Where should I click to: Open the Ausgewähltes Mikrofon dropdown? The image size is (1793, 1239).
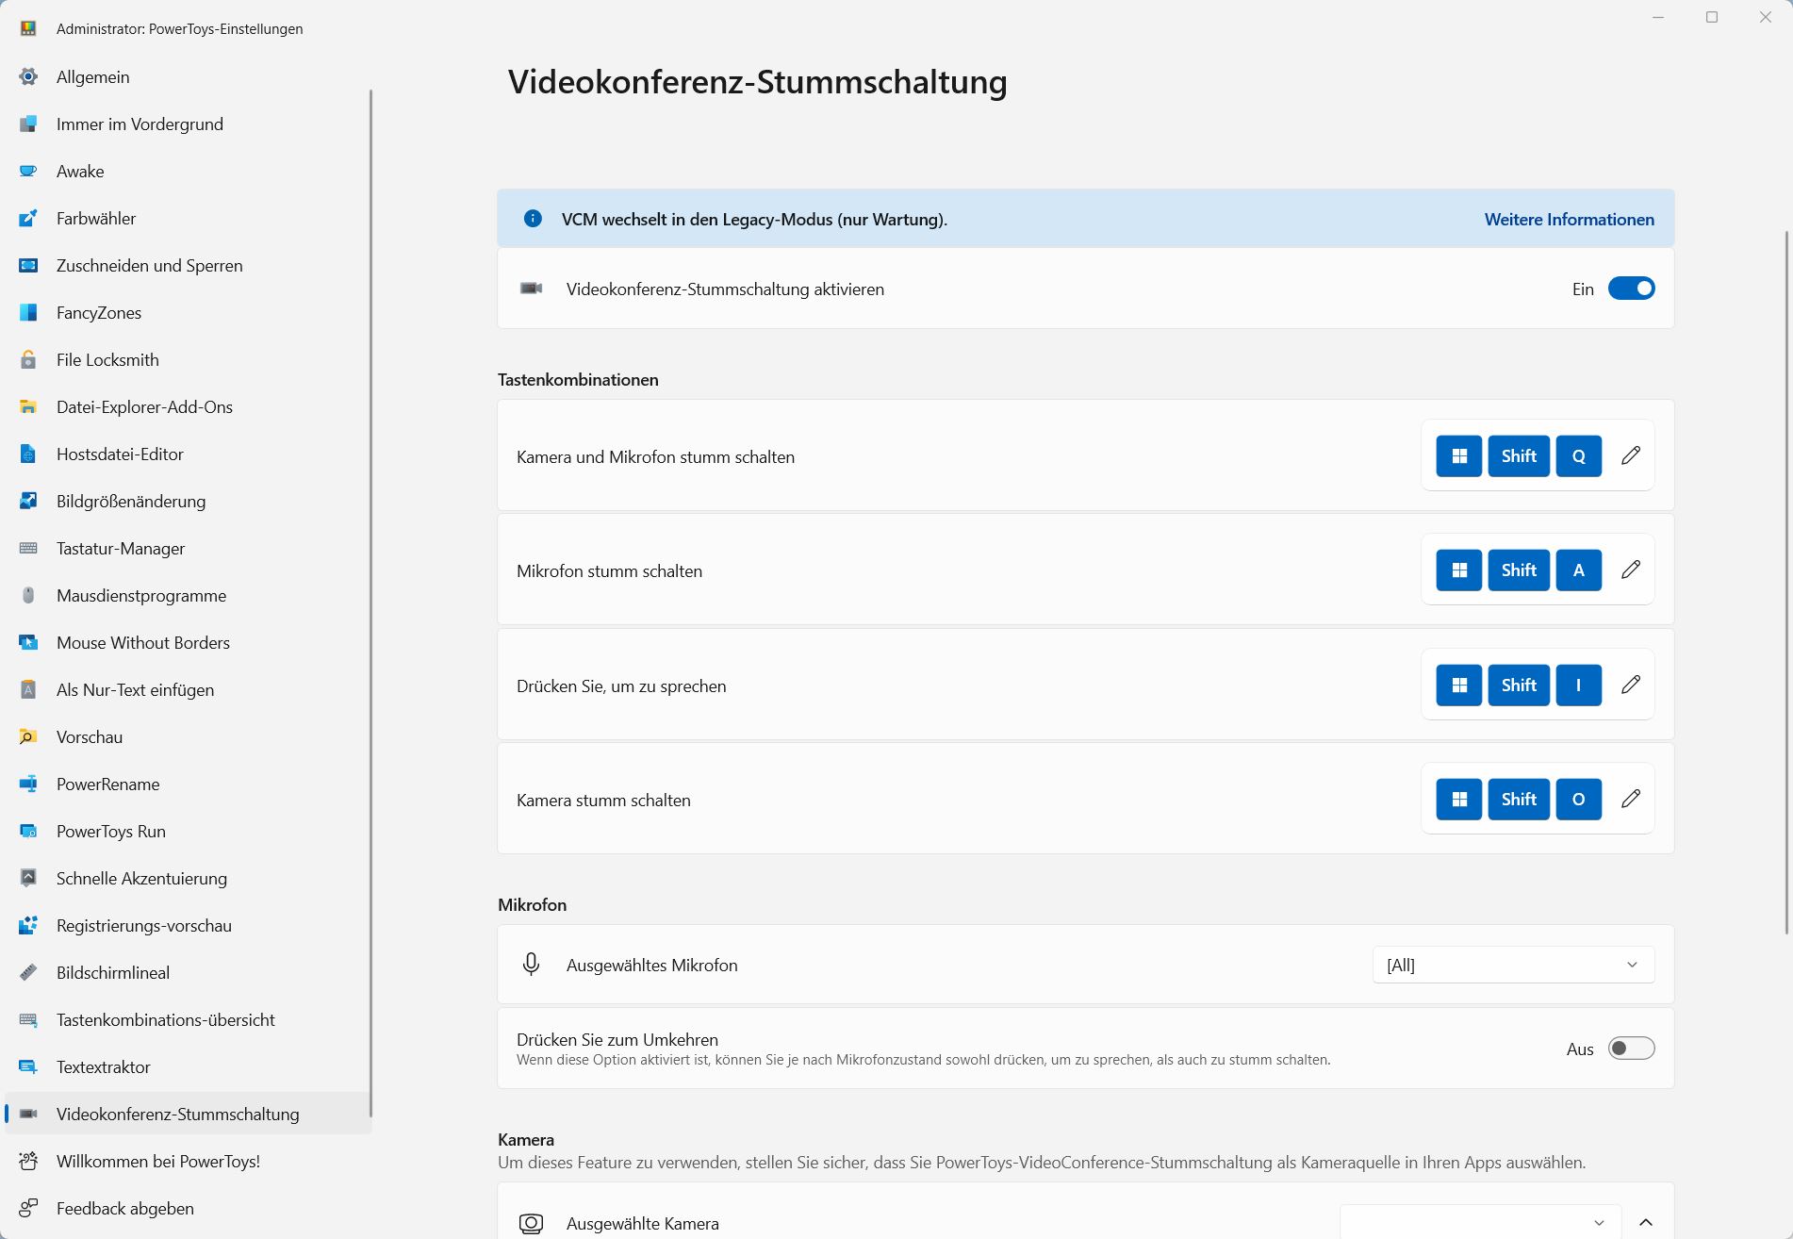tap(1513, 965)
